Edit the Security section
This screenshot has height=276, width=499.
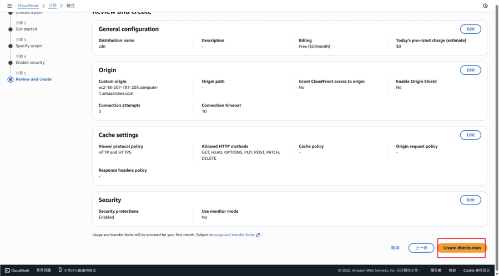coord(470,200)
